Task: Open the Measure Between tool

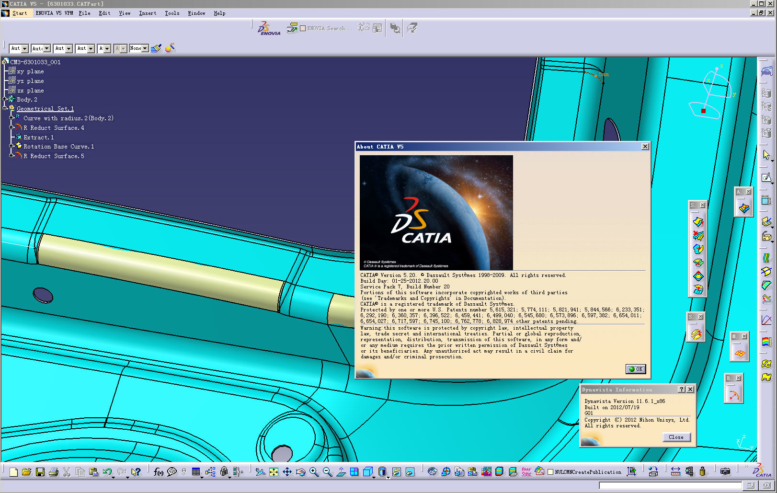Action: click(x=675, y=472)
